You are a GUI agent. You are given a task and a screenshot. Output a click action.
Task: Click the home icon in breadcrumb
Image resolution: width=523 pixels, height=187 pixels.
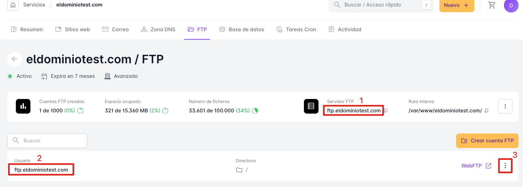13,5
